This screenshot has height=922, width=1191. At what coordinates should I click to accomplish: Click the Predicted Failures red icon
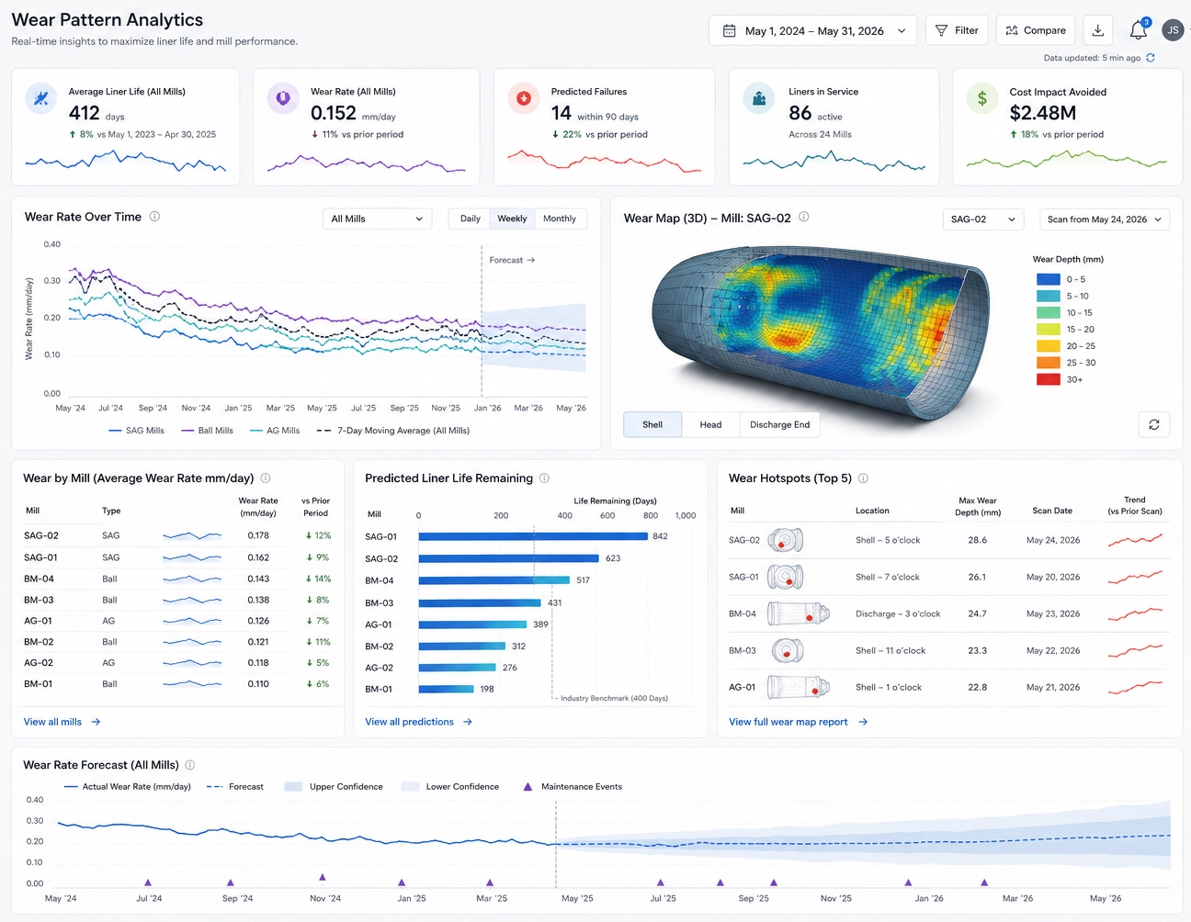click(524, 98)
